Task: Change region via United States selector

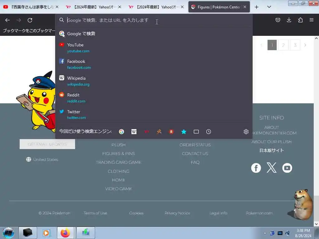Action: (x=42, y=160)
